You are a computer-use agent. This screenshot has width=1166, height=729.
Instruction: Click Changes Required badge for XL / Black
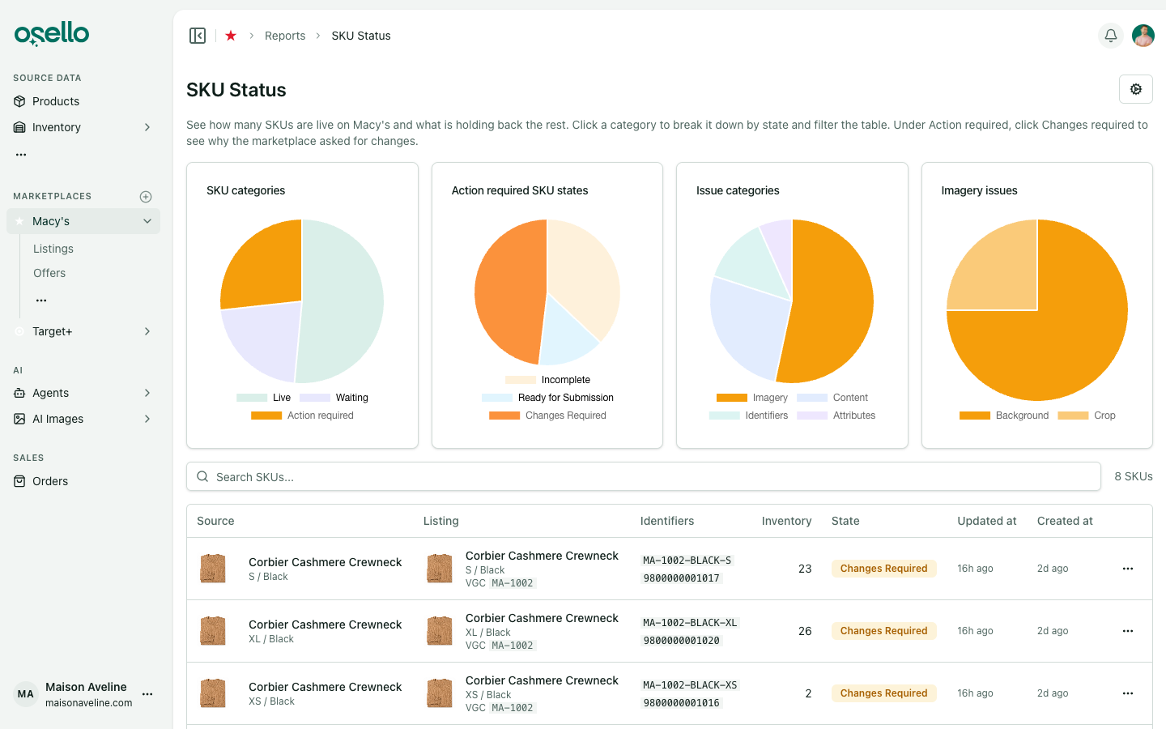tap(883, 631)
